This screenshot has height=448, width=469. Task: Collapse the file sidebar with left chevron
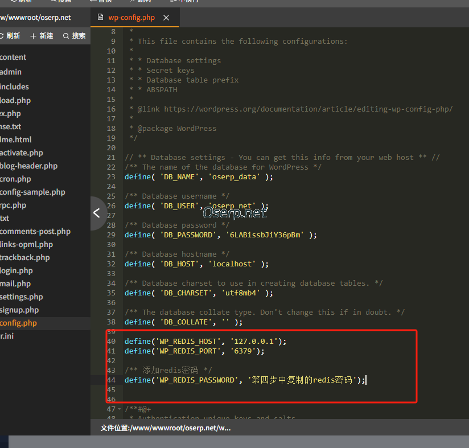(x=97, y=213)
